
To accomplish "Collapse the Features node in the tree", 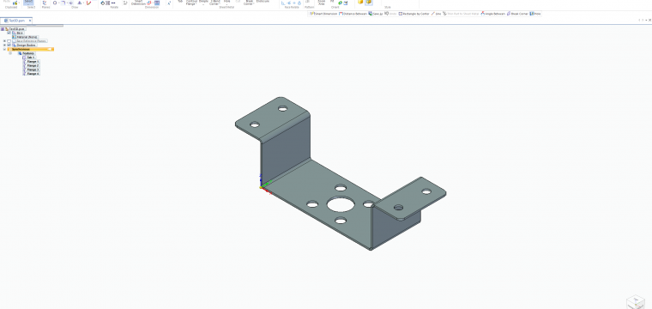I will 10,53.
